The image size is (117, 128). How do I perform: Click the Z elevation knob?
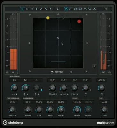pos(37,88)
